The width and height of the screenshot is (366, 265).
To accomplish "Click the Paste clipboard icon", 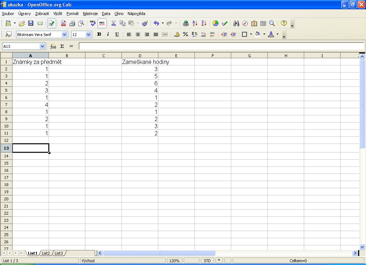I will [x=132, y=23].
